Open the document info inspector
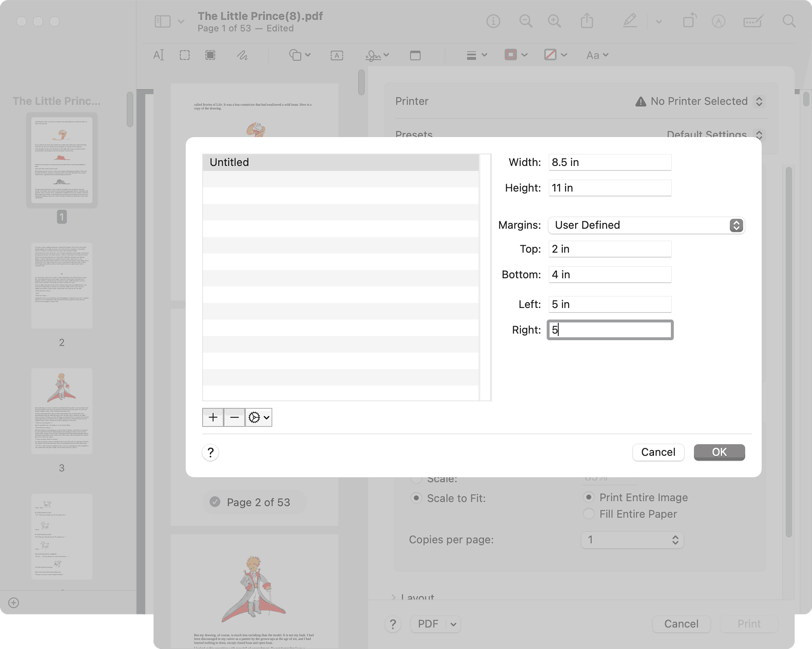 pyautogui.click(x=493, y=21)
